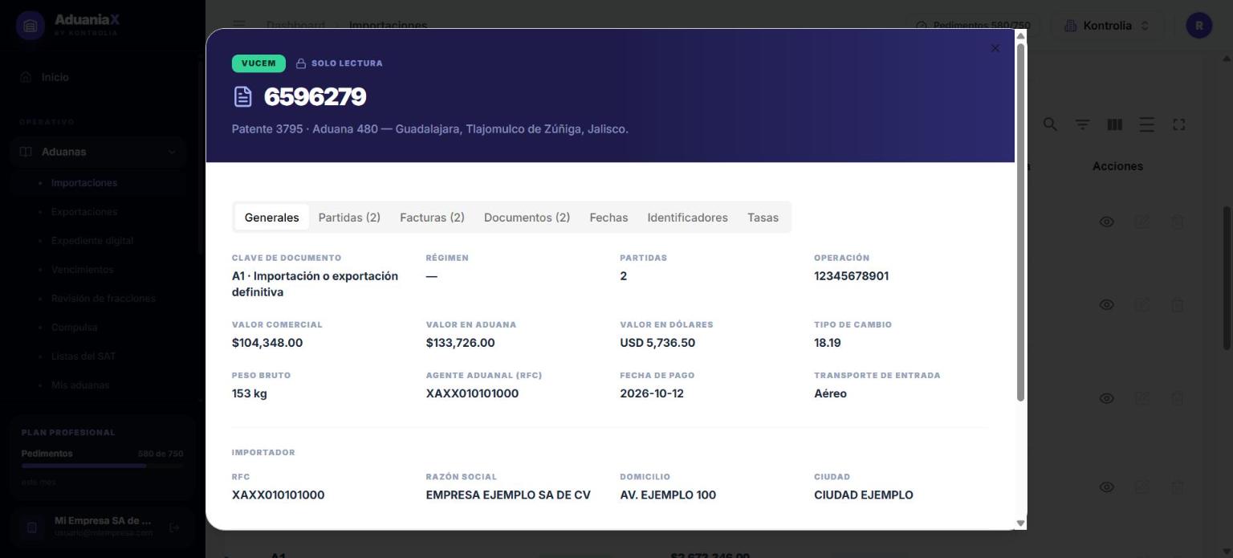Click the show/hide columns icon
Screen dimensions: 1233x558
pos(1115,124)
